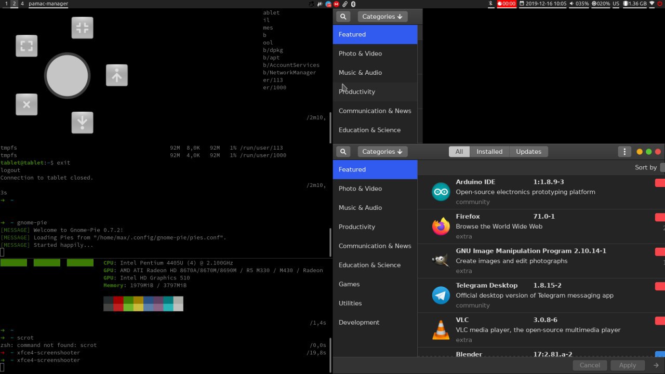Click 'VLC media player' description text
The image size is (665, 374).
[x=538, y=330]
